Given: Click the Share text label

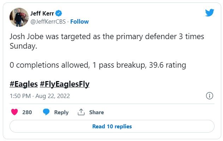Looking at the screenshot, I should pyautogui.click(x=96, y=112).
